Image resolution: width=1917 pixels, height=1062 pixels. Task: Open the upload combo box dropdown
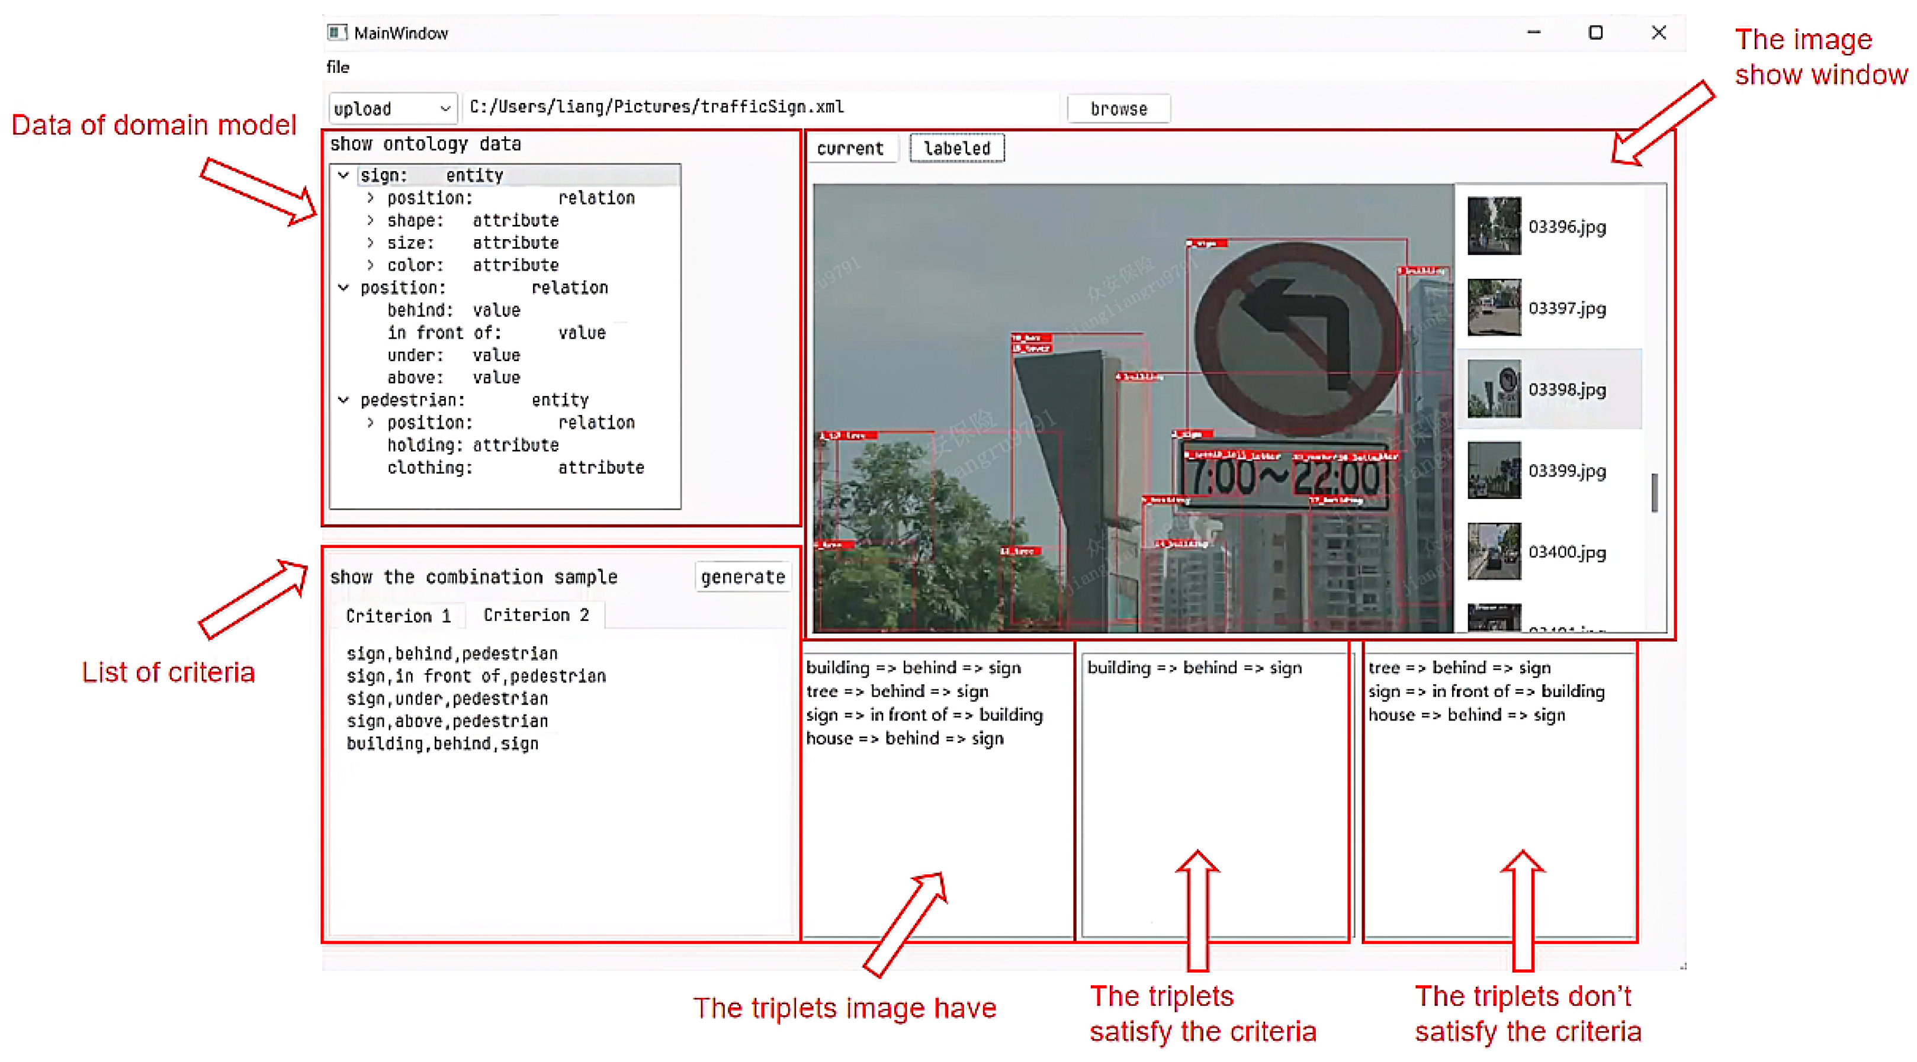(x=445, y=108)
